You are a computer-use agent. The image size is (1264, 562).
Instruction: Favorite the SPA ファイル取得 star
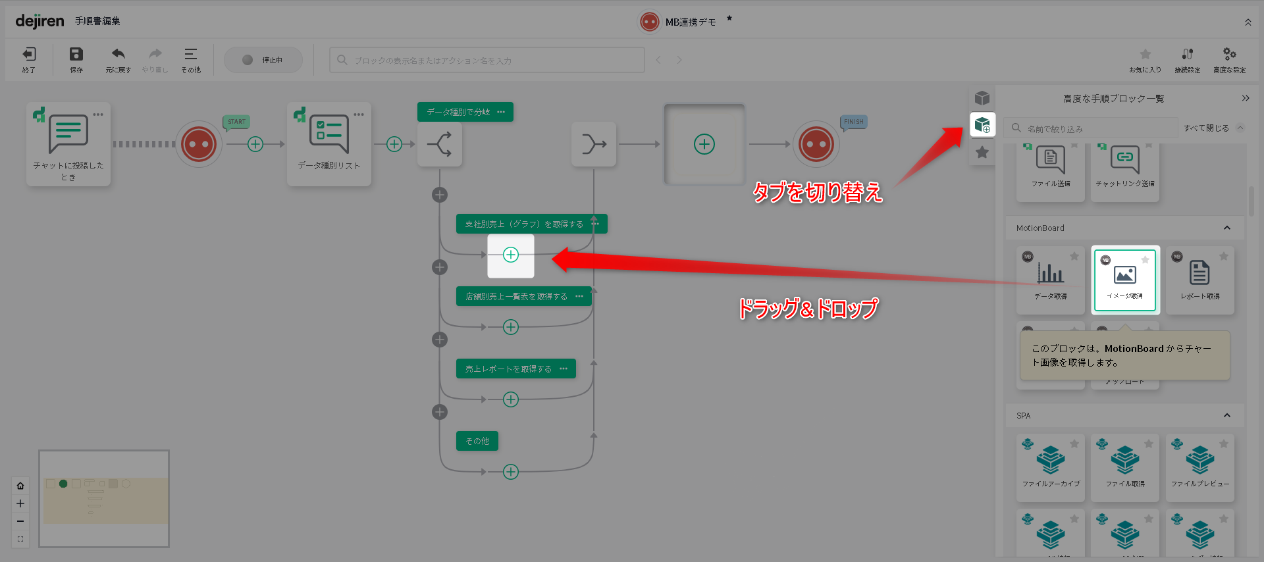click(x=1149, y=444)
